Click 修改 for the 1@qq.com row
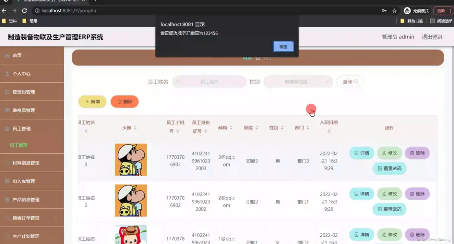 pos(389,235)
